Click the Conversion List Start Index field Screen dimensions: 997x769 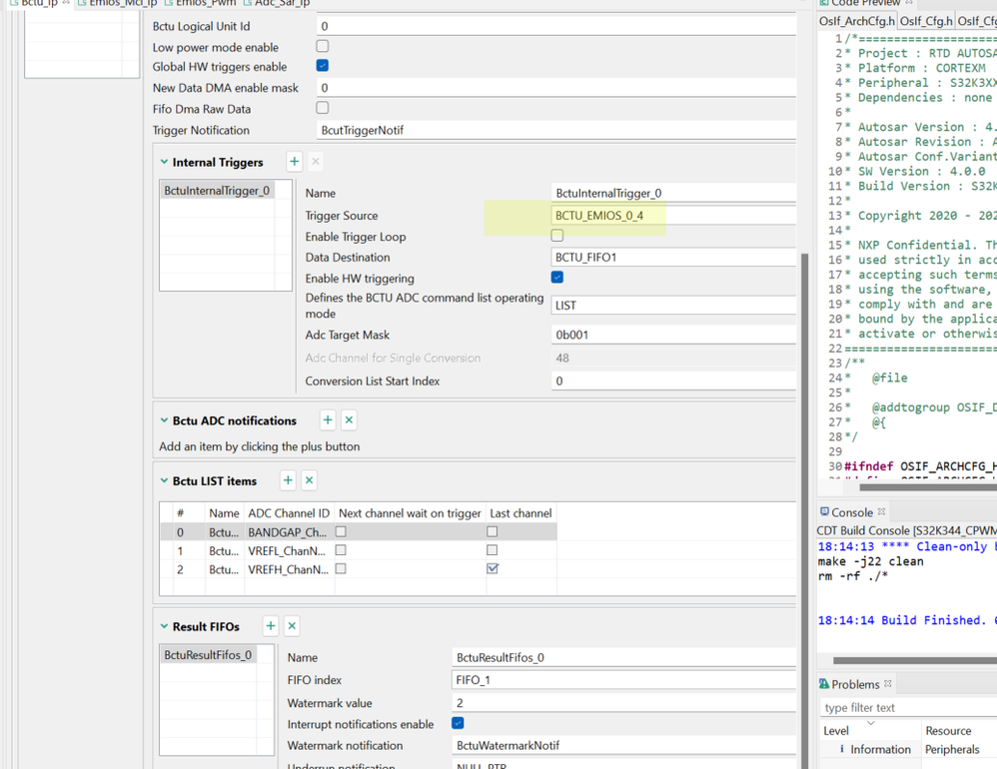tap(673, 381)
